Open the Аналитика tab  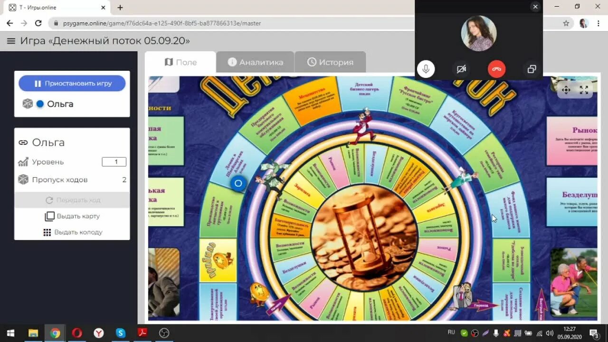pos(256,62)
